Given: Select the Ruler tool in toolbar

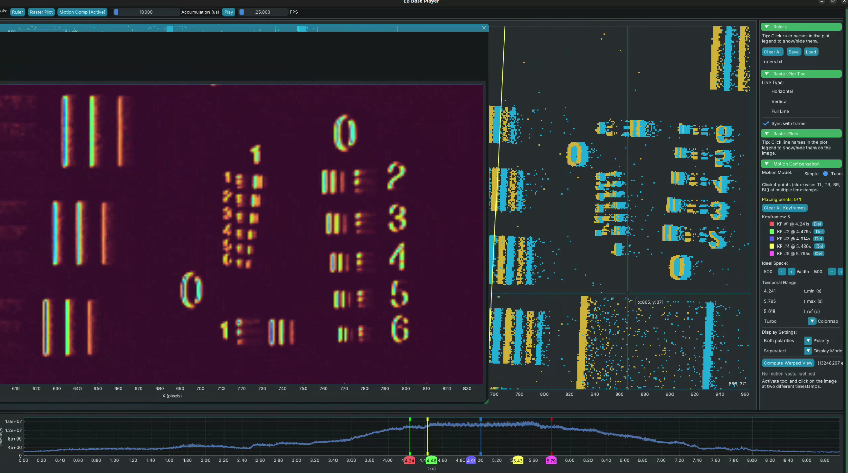Looking at the screenshot, I should point(18,12).
